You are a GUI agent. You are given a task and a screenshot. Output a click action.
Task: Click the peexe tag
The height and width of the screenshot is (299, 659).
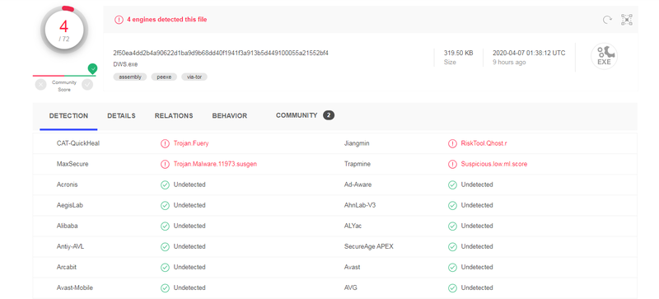point(164,77)
